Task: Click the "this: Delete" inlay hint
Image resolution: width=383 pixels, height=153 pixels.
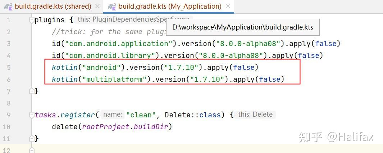Action: tap(255, 114)
